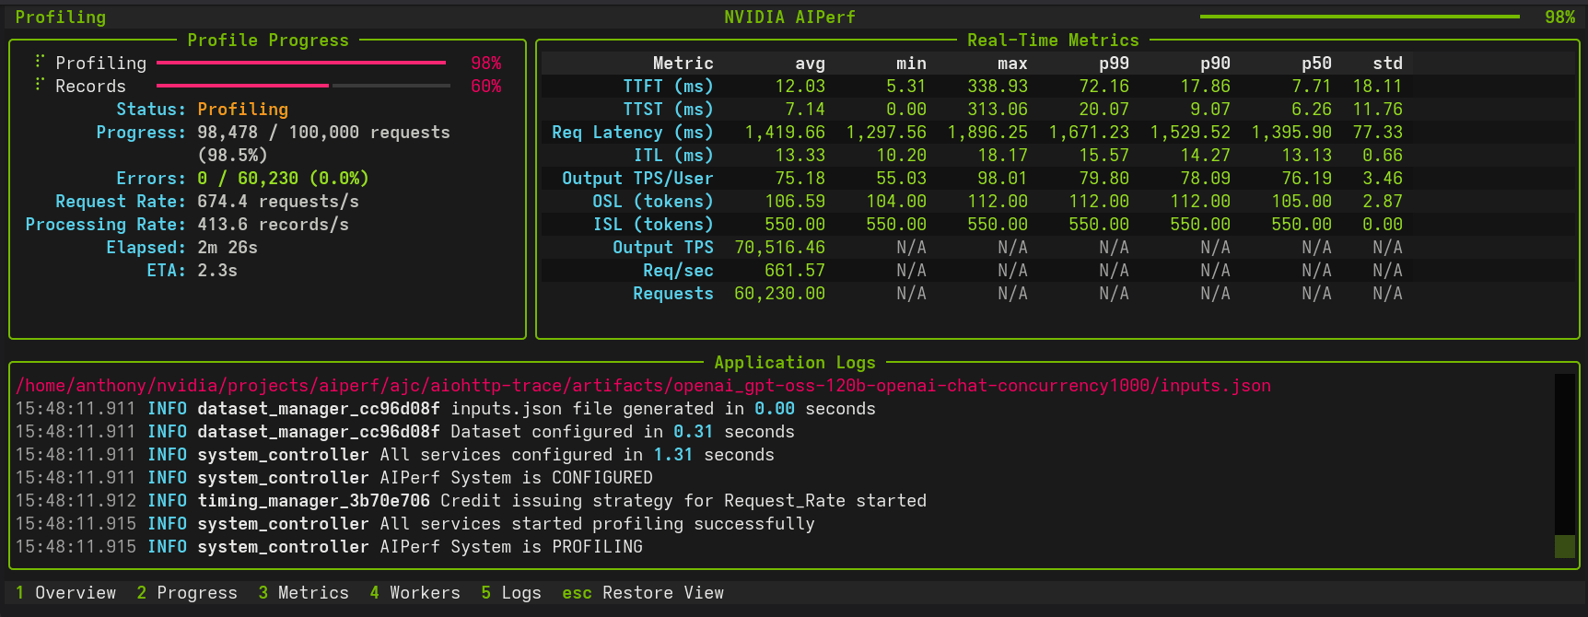Click the Requests row label
1588x617 pixels.
[673, 294]
